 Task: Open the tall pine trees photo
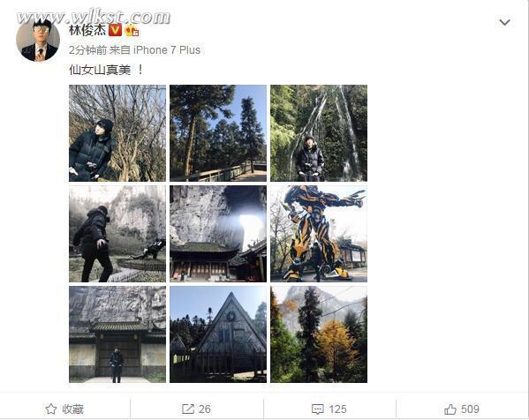point(218,133)
